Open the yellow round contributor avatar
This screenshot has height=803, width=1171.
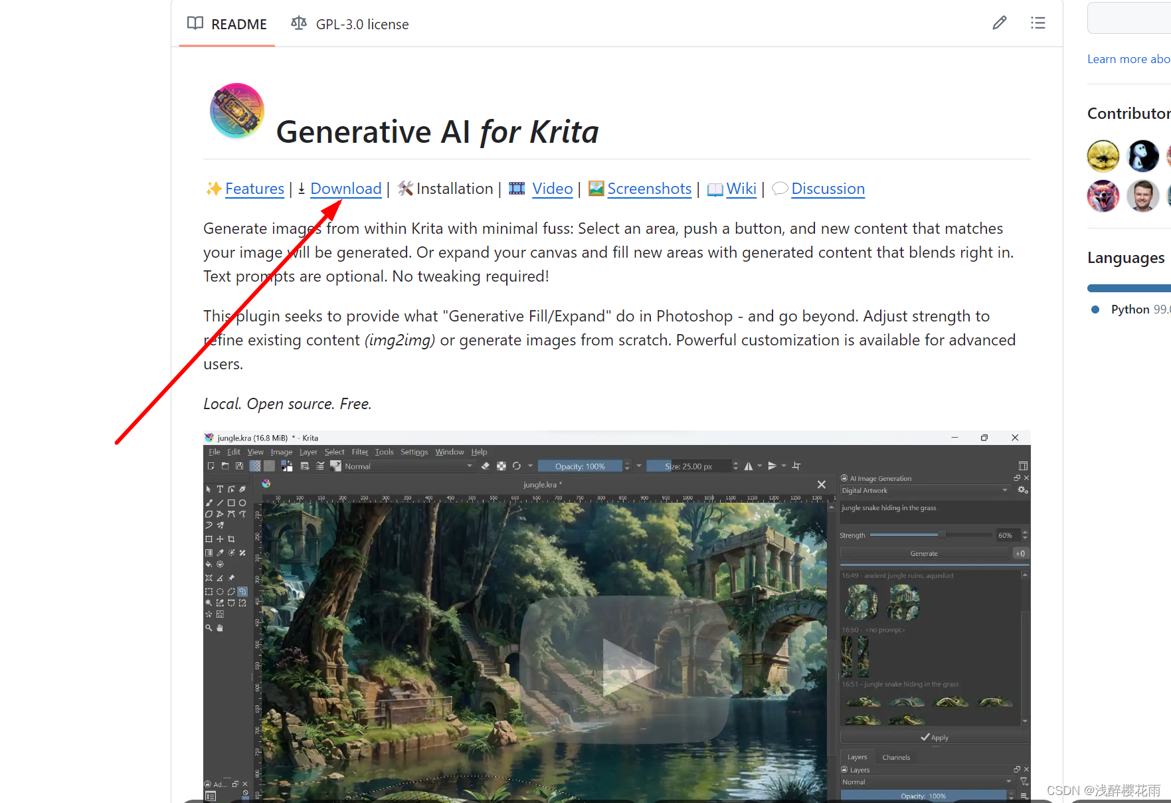1103,156
